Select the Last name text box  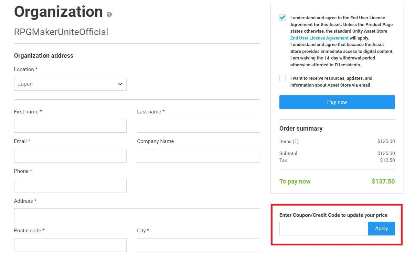pos(198,126)
